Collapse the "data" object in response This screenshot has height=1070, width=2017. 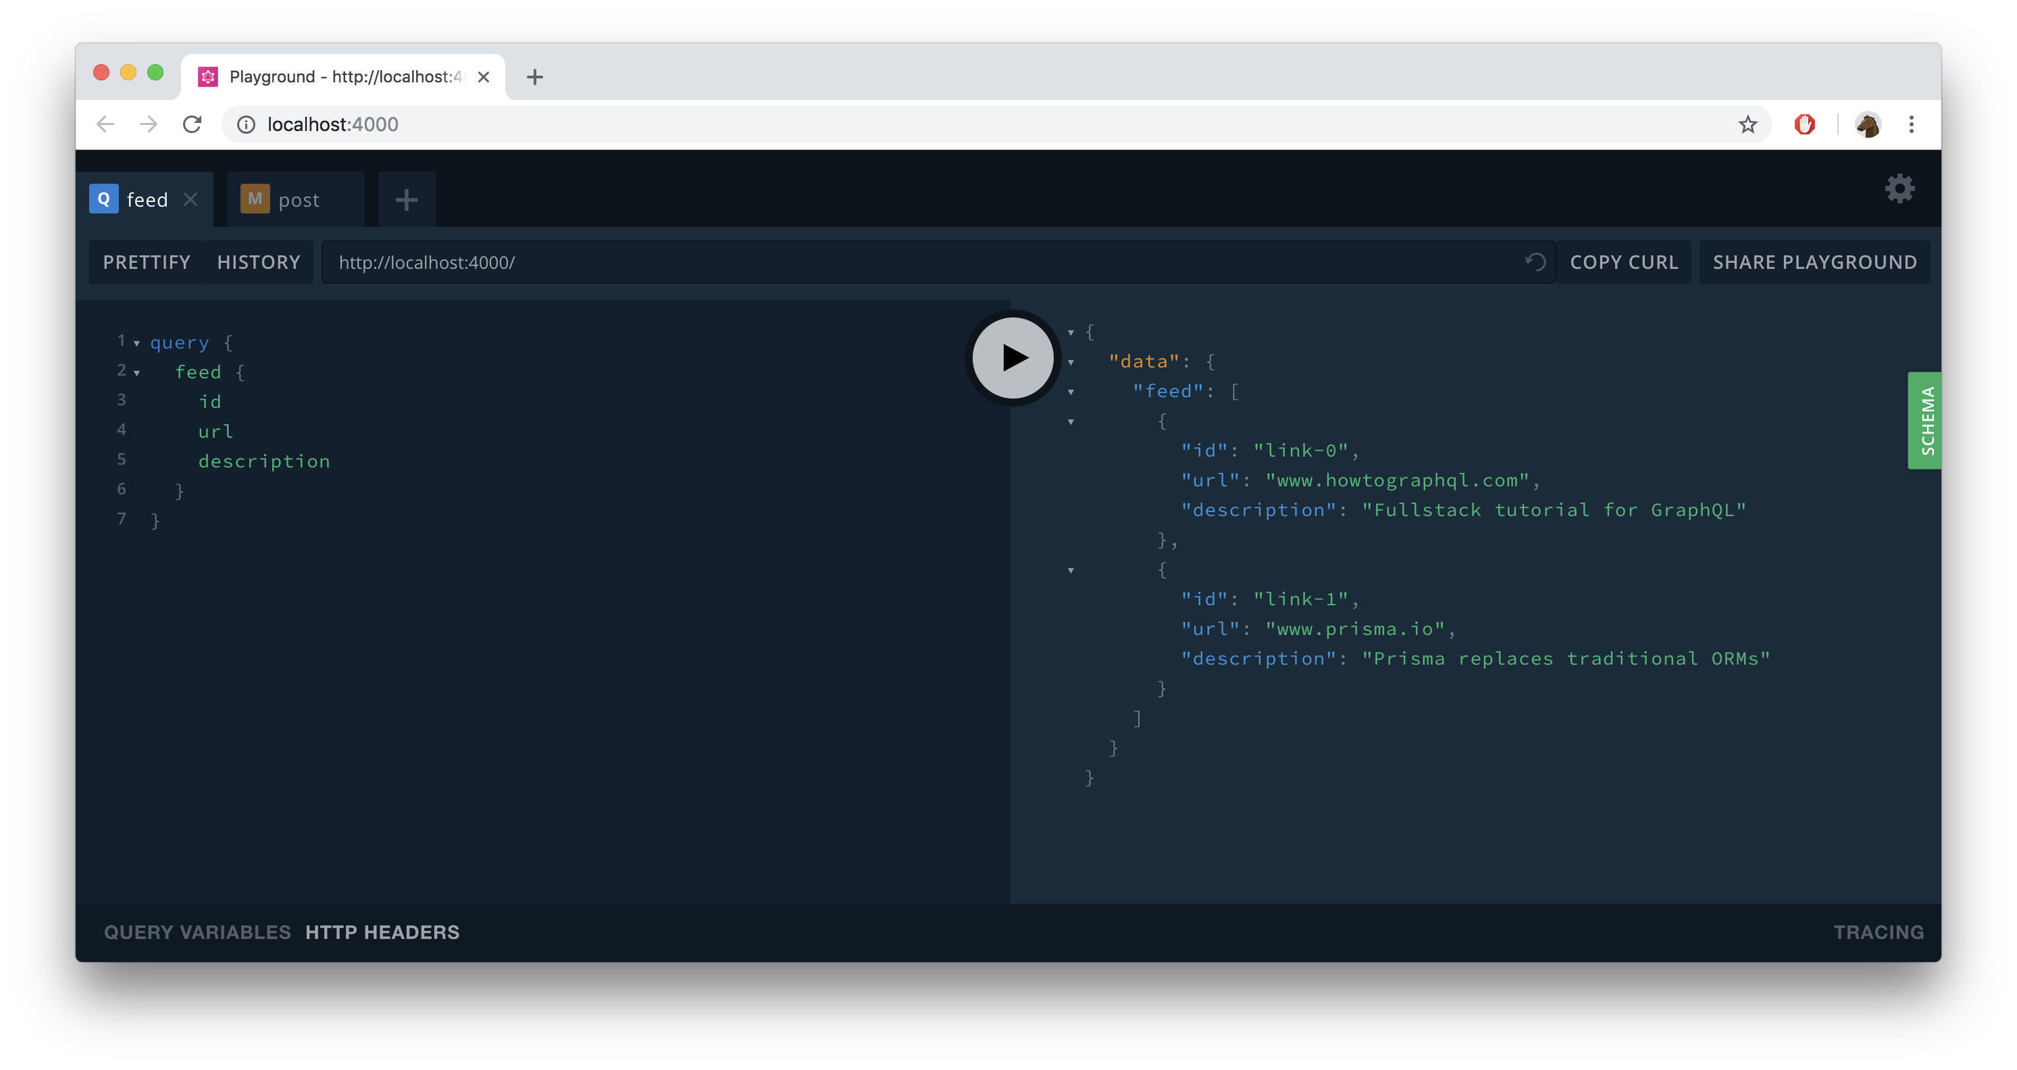coord(1071,361)
